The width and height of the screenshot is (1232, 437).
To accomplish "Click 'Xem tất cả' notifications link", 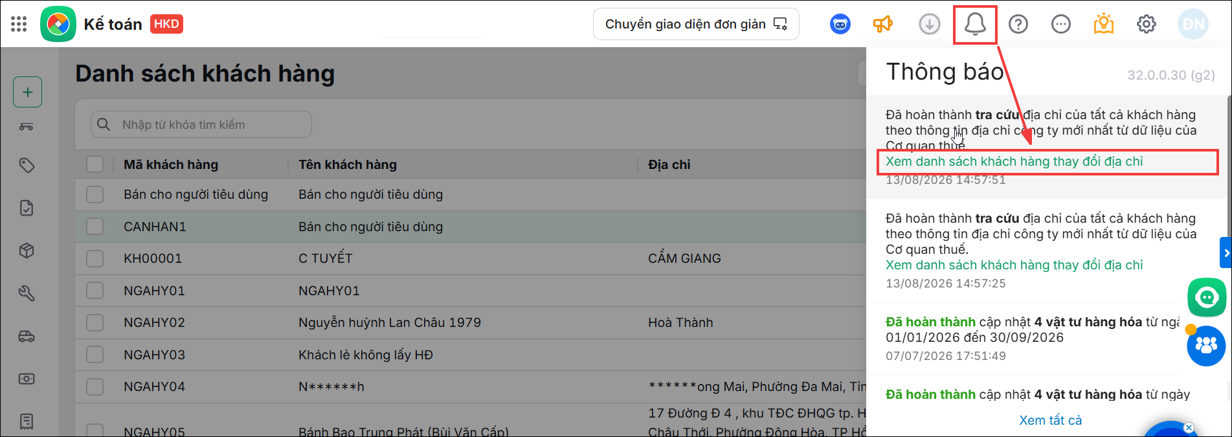I will tap(1051, 420).
